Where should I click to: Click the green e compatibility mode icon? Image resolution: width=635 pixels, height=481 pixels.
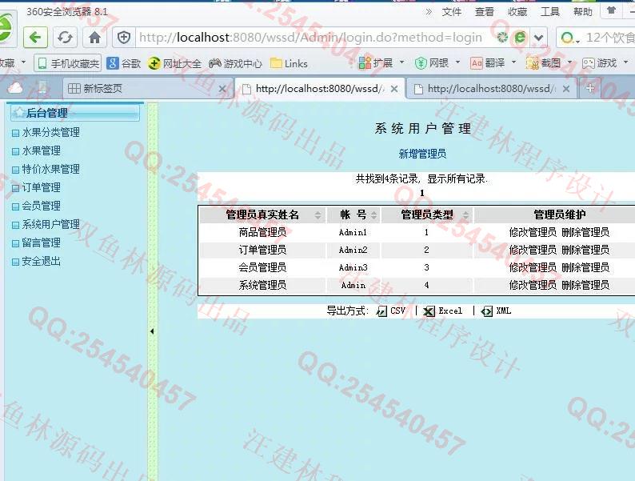[520, 38]
